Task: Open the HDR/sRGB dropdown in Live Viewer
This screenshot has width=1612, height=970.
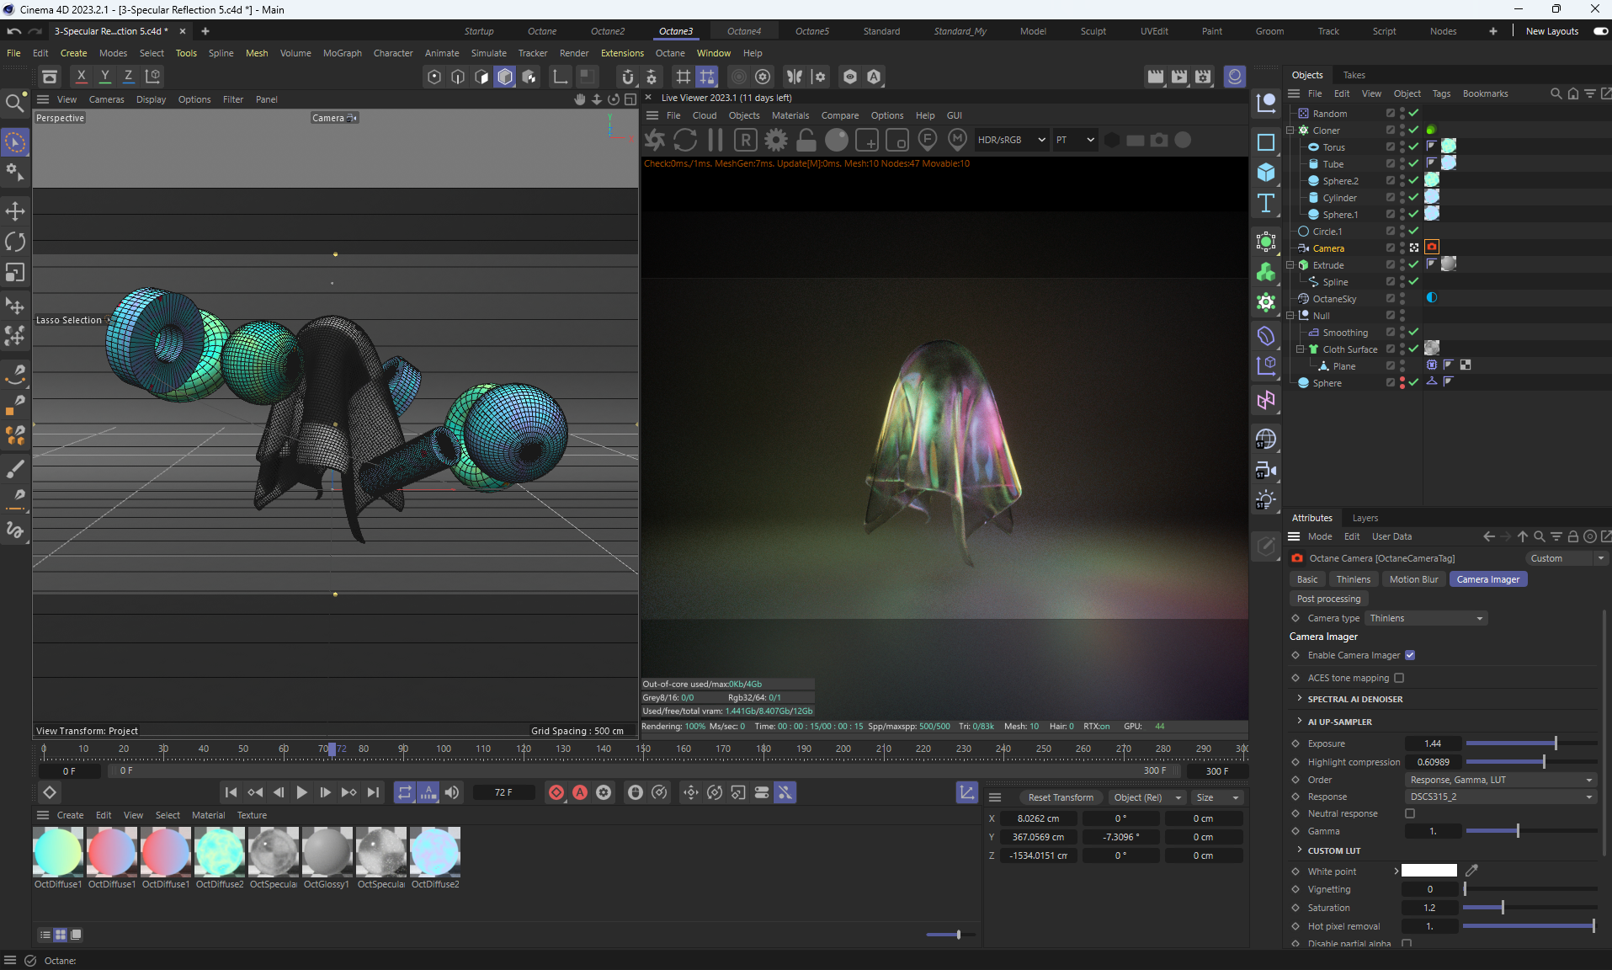Action: 1010,140
